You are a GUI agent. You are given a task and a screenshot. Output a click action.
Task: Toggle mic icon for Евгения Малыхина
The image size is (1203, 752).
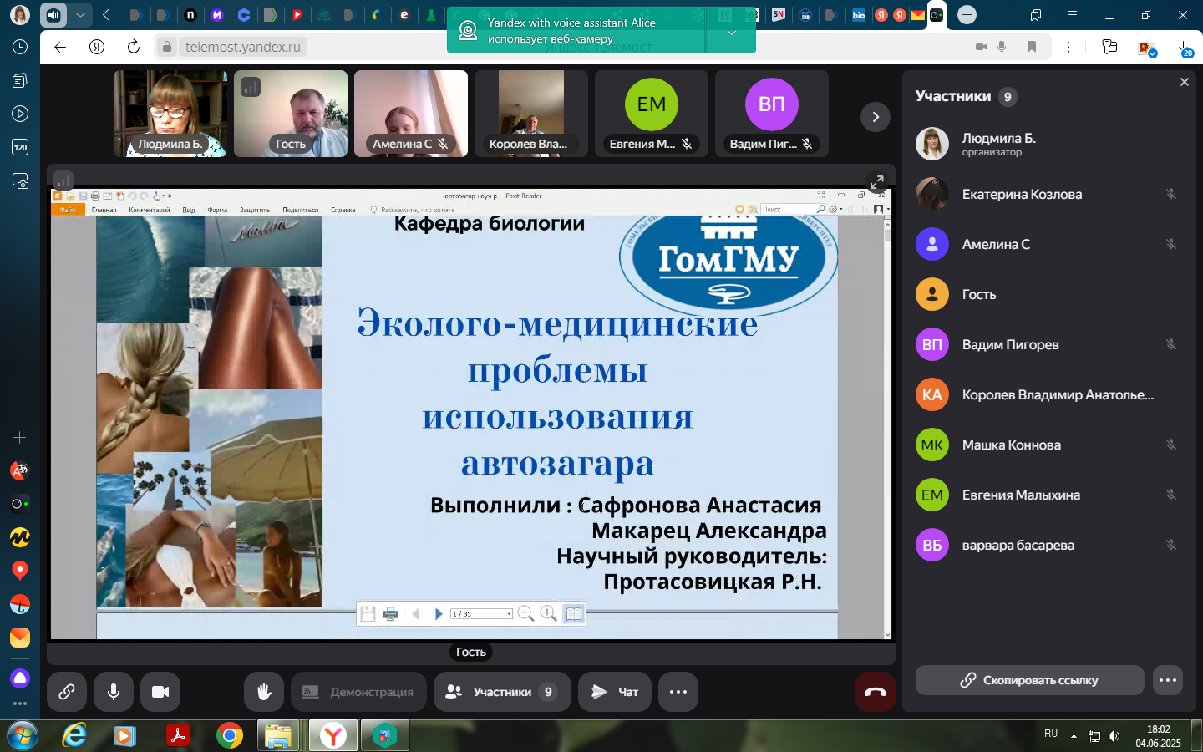point(1171,495)
